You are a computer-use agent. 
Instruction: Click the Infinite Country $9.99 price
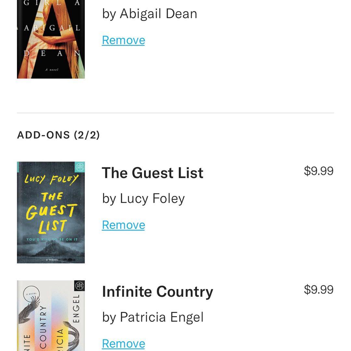(x=318, y=290)
